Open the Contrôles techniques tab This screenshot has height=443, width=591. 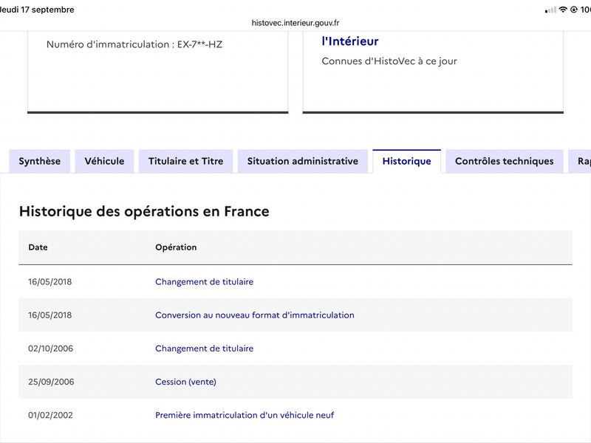(x=505, y=161)
